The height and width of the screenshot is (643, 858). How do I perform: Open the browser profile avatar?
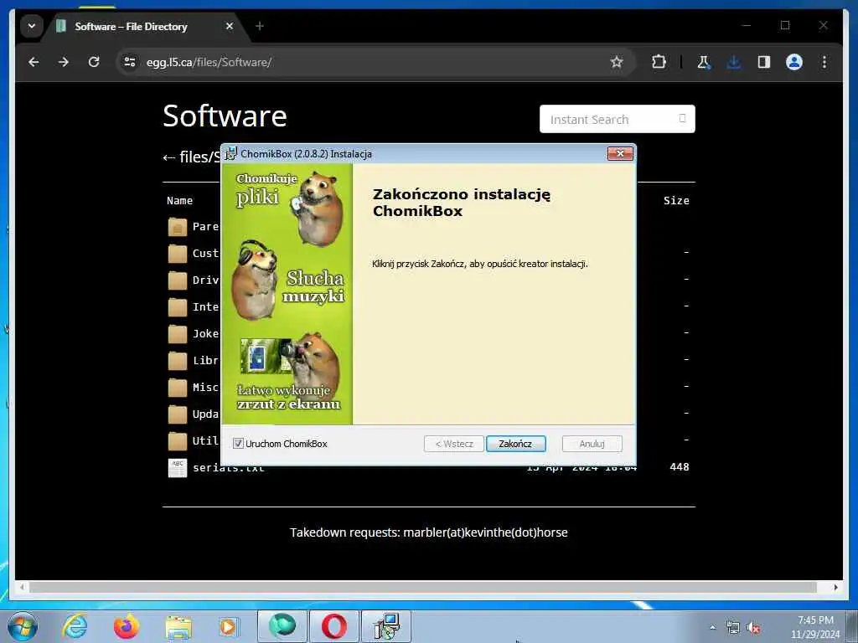pyautogui.click(x=794, y=62)
